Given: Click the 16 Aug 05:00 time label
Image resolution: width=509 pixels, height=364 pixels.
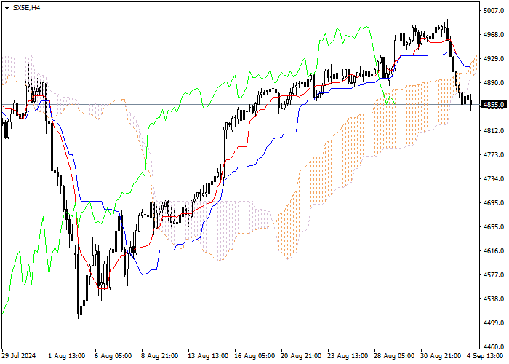Looking at the screenshot, I should [254, 356].
